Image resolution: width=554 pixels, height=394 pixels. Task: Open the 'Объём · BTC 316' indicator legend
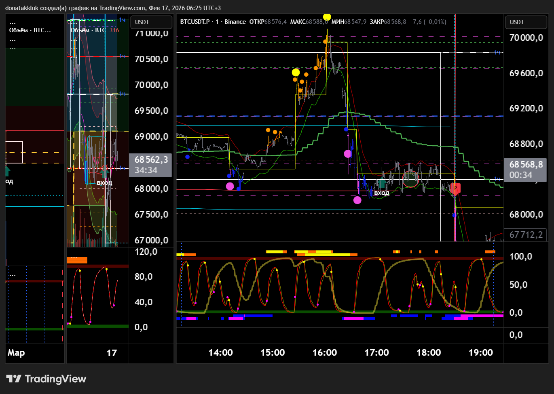95,30
